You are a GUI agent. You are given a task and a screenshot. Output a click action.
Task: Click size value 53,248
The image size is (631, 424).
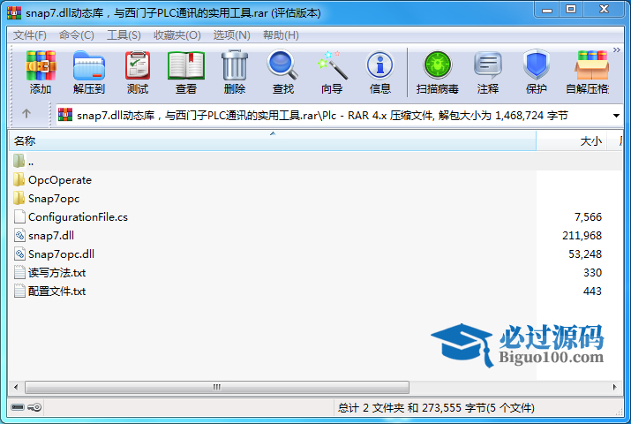585,254
